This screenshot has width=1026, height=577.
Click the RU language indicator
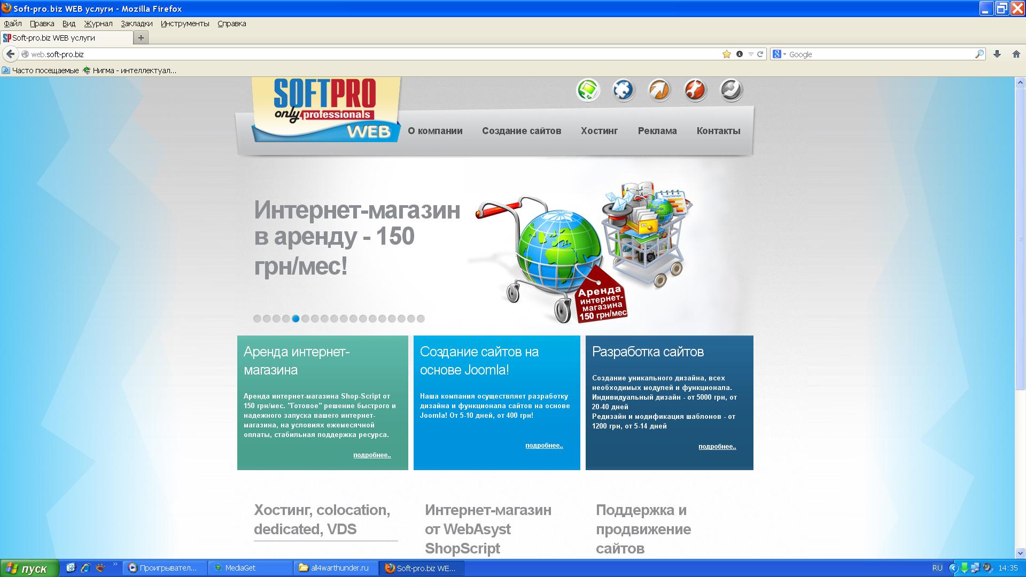(x=937, y=568)
